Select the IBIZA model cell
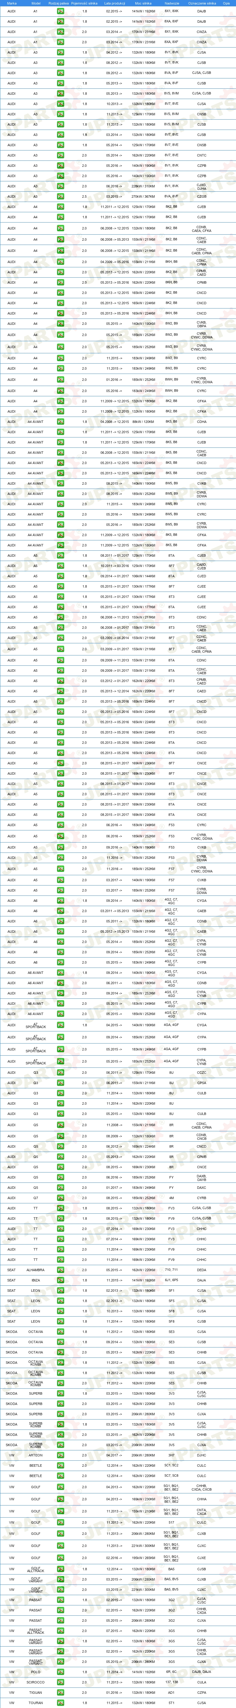 coord(36,1280)
